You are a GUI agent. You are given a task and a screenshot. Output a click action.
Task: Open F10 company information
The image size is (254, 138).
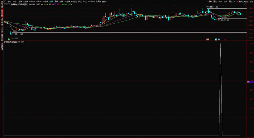click(x=236, y=1)
